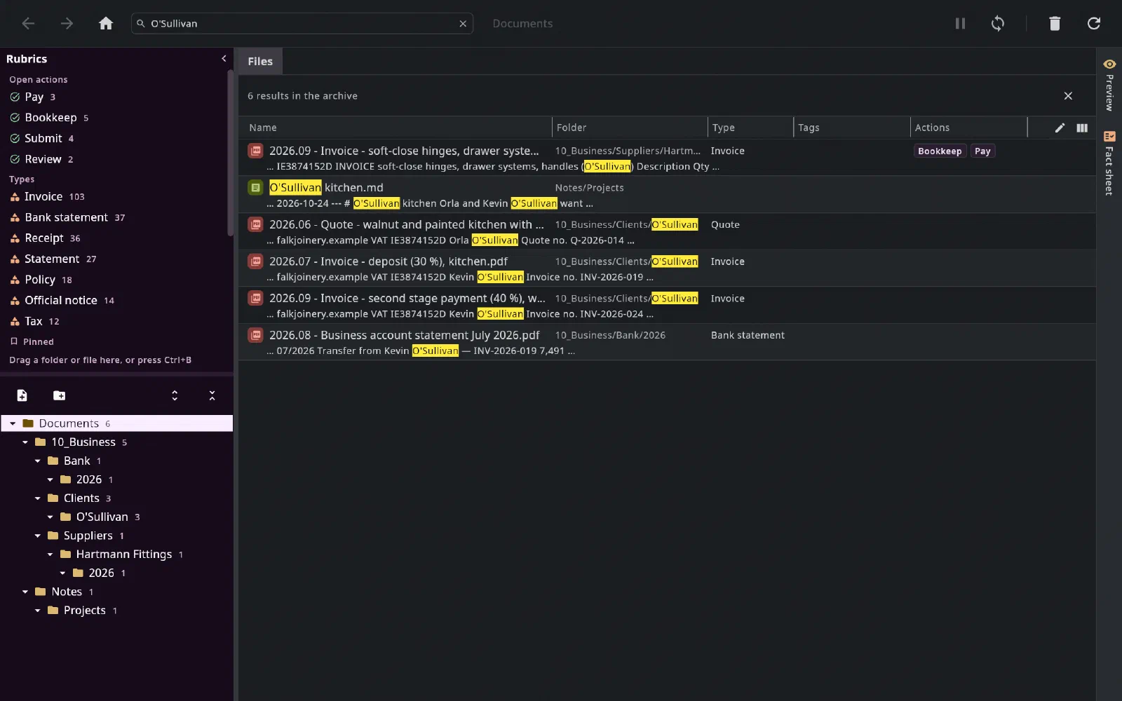Collapse the Rubrics sidebar
This screenshot has width=1122, height=701.
point(224,59)
